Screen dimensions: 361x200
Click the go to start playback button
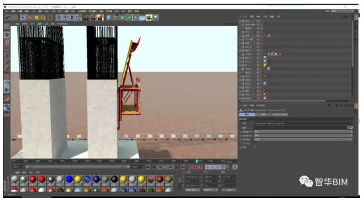pyautogui.click(x=148, y=167)
